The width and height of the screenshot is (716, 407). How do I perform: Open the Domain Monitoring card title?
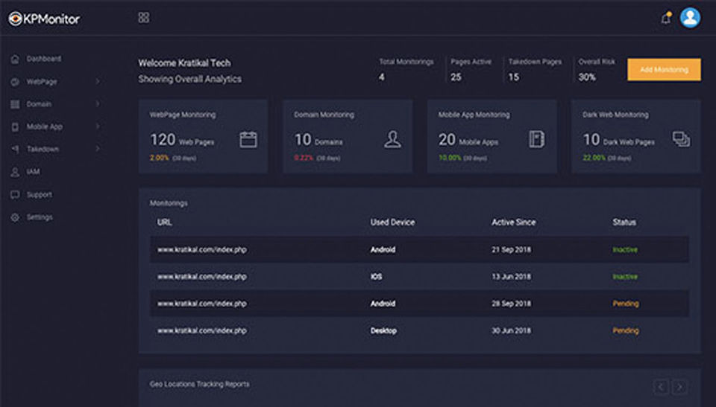point(324,115)
